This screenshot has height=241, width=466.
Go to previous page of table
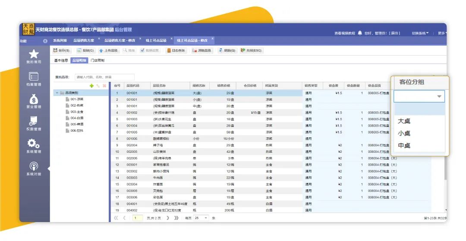(x=124, y=218)
